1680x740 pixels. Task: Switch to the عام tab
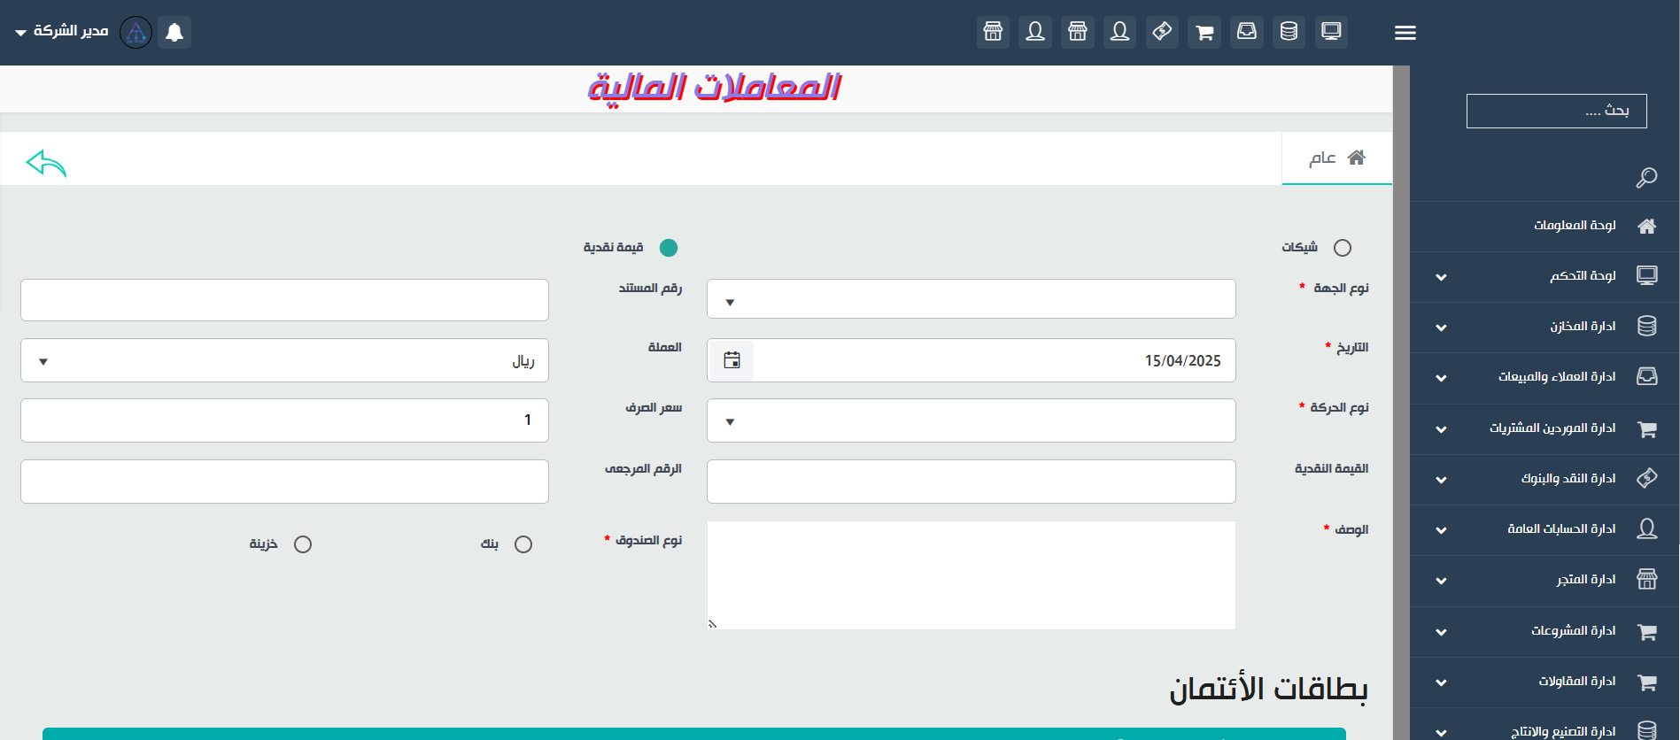[1336, 158]
